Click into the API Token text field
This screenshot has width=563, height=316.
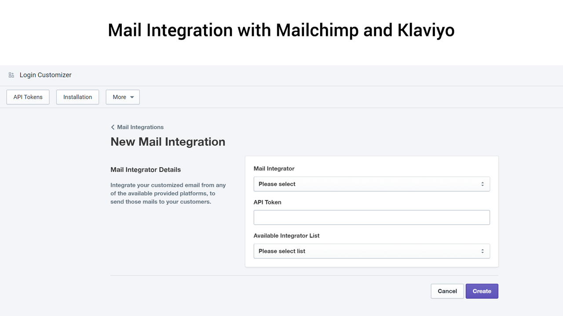click(372, 217)
